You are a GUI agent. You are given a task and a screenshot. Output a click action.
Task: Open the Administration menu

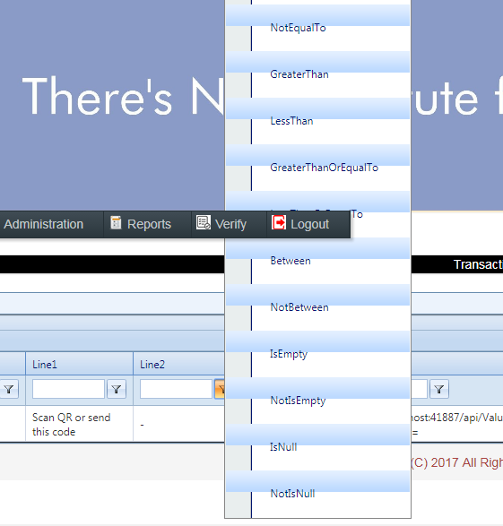[44, 224]
